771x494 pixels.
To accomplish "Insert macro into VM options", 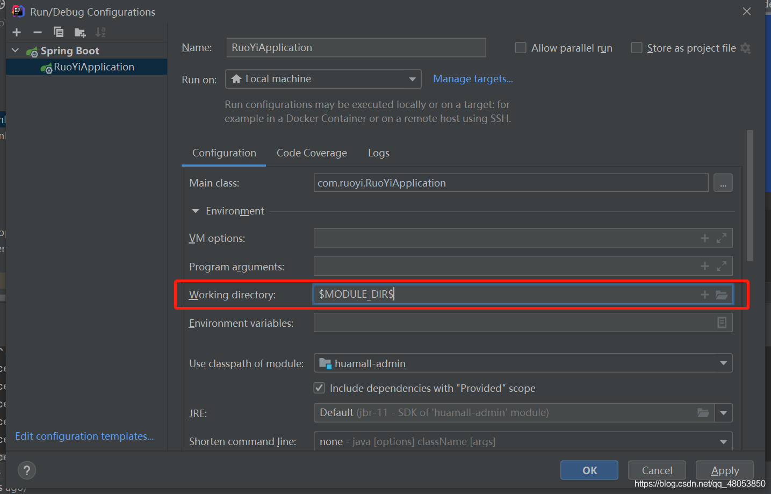I will click(x=705, y=238).
